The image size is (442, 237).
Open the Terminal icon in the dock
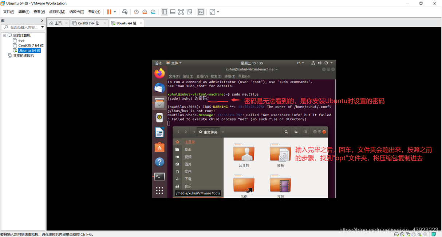[x=159, y=177]
